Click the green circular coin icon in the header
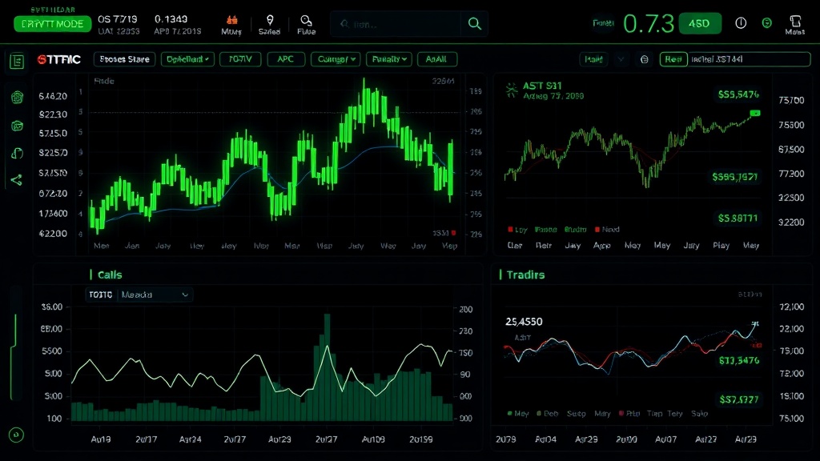 [766, 23]
